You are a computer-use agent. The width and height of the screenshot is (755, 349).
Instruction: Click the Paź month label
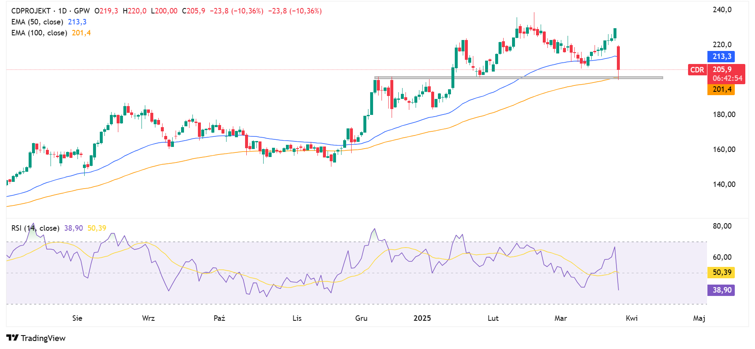click(x=219, y=318)
